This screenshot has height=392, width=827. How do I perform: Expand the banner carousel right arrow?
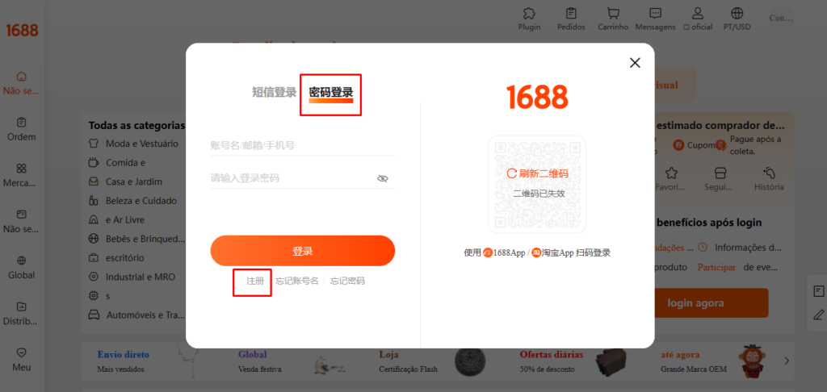pyautogui.click(x=787, y=361)
